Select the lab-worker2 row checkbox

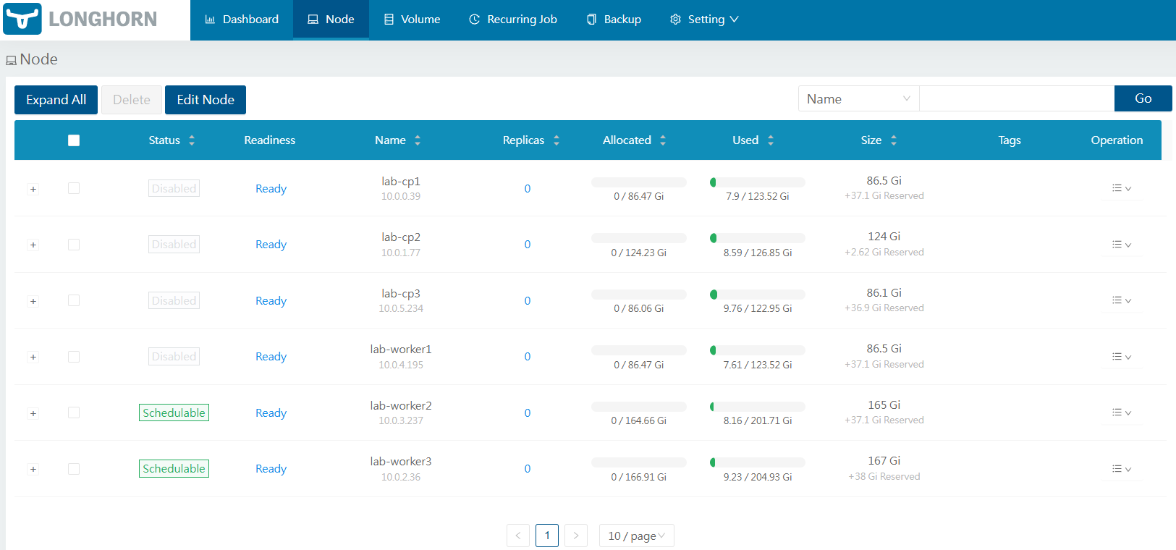[74, 412]
